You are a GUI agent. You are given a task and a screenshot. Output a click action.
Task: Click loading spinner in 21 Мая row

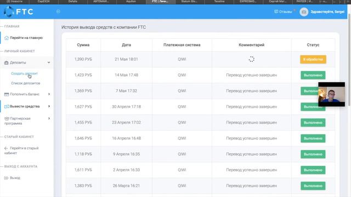point(251,59)
